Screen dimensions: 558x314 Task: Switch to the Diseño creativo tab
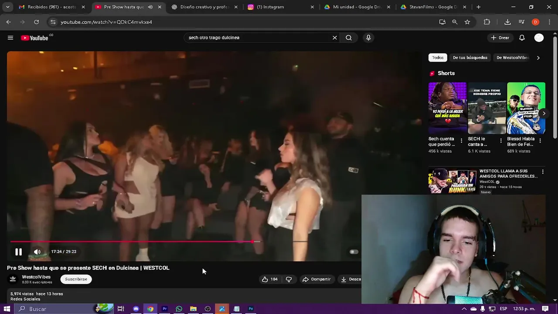(205, 7)
